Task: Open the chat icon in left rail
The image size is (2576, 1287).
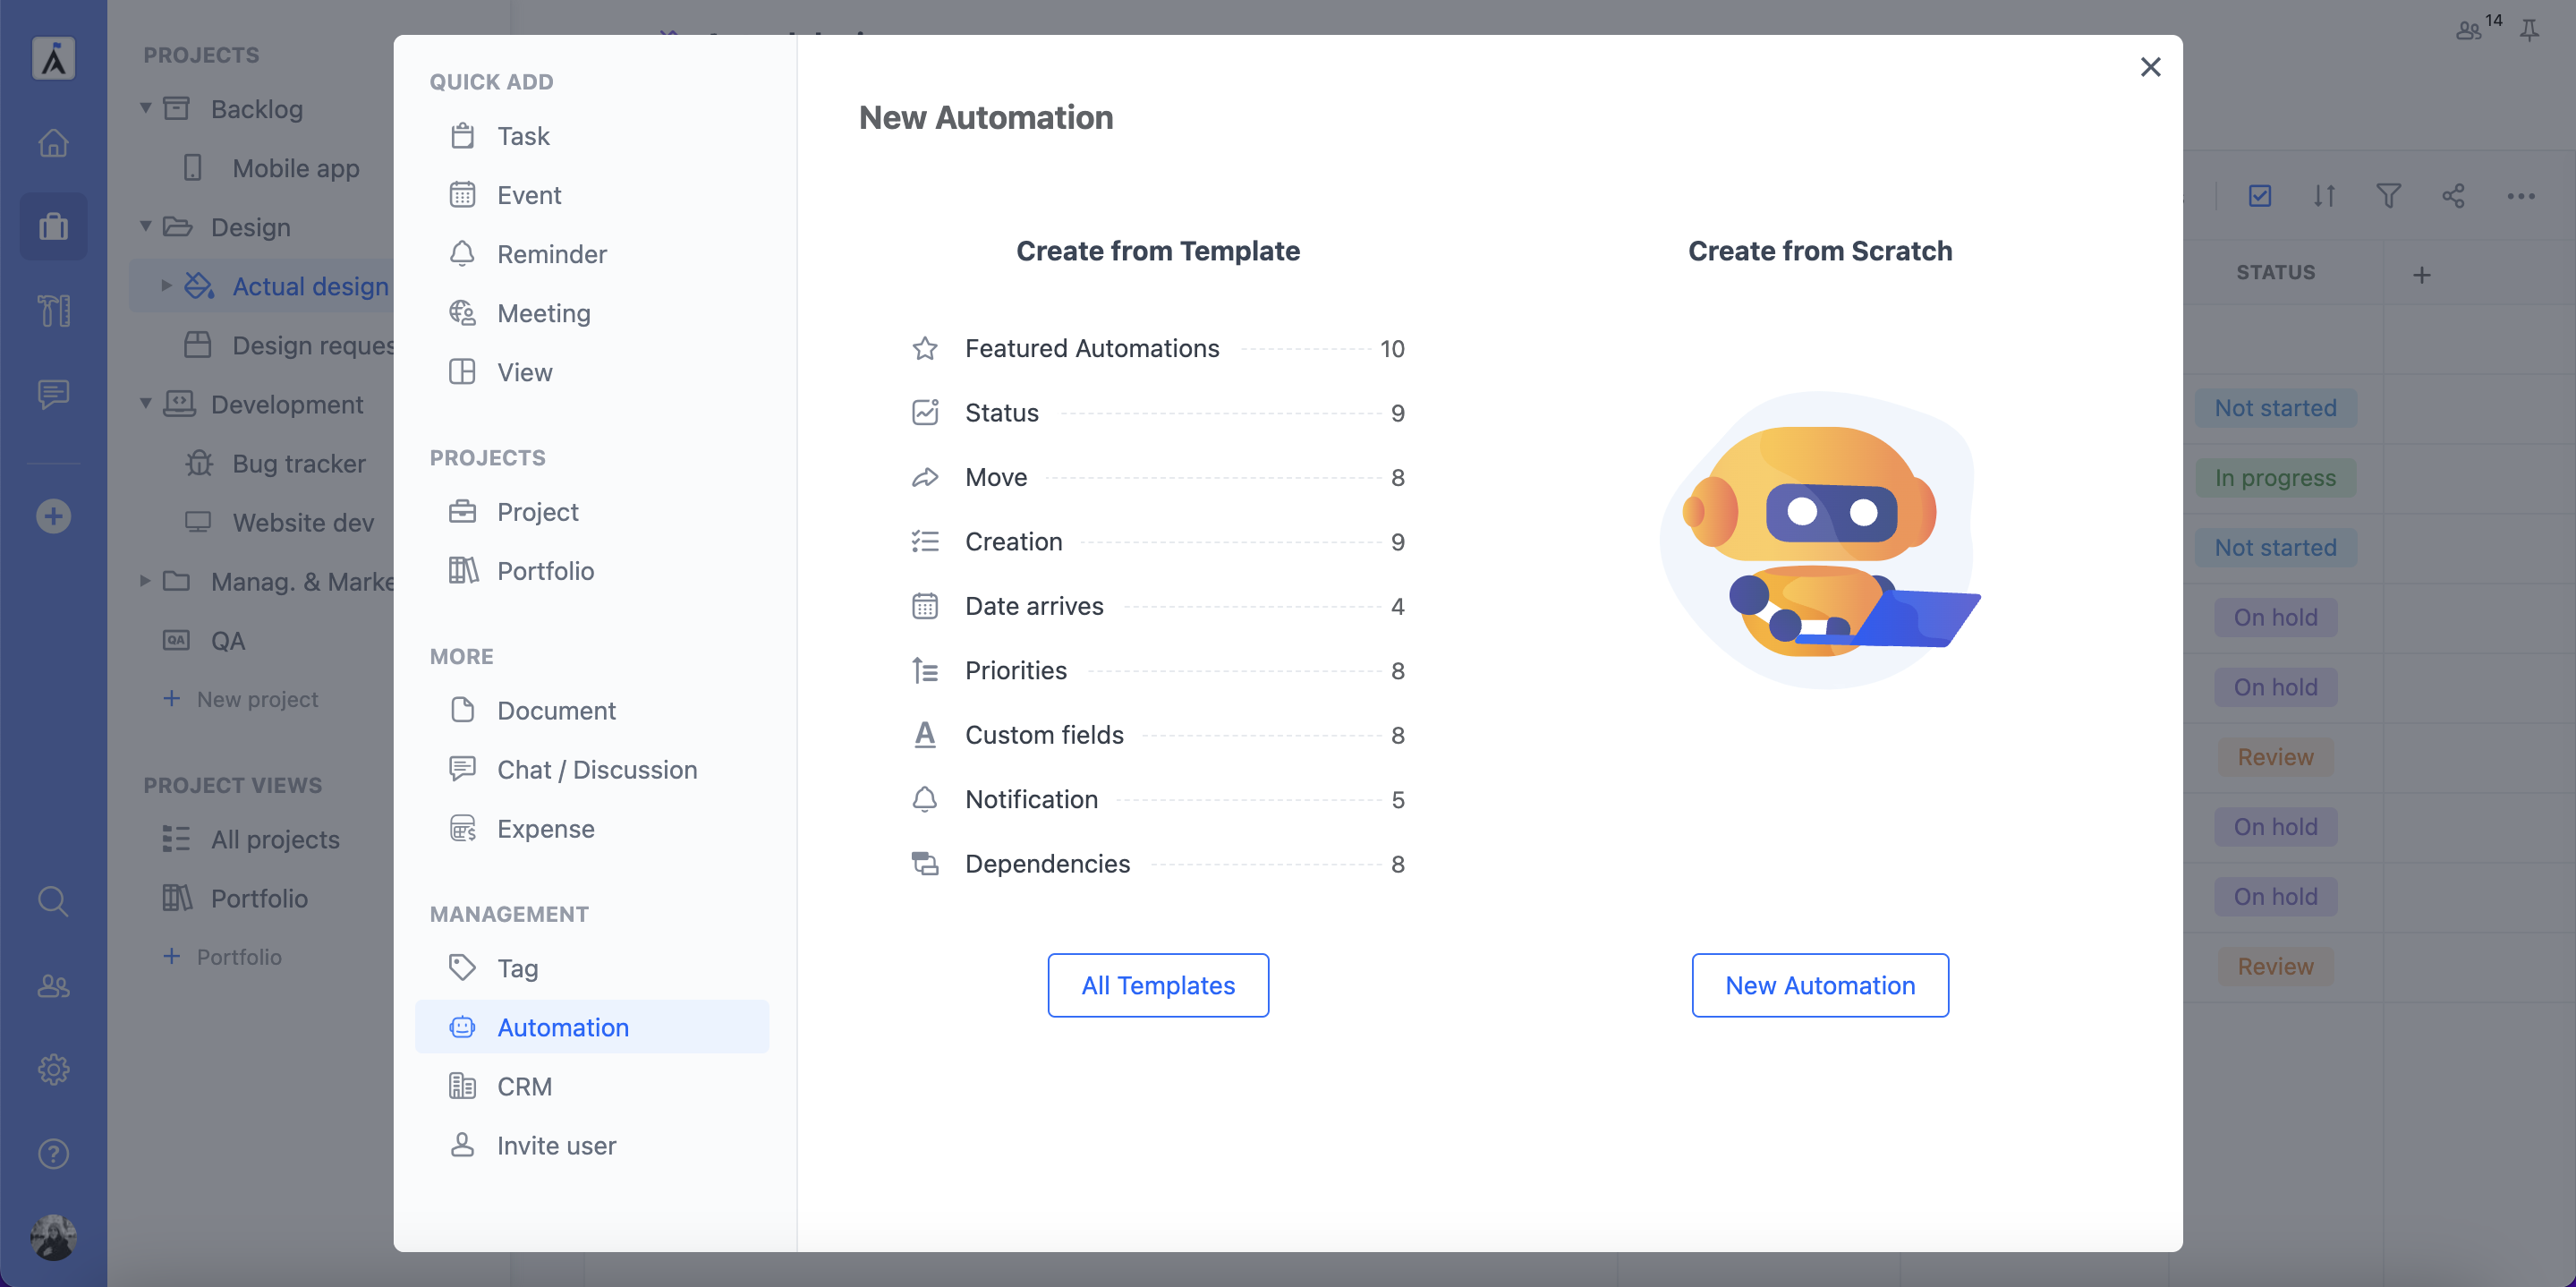Action: coord(53,394)
